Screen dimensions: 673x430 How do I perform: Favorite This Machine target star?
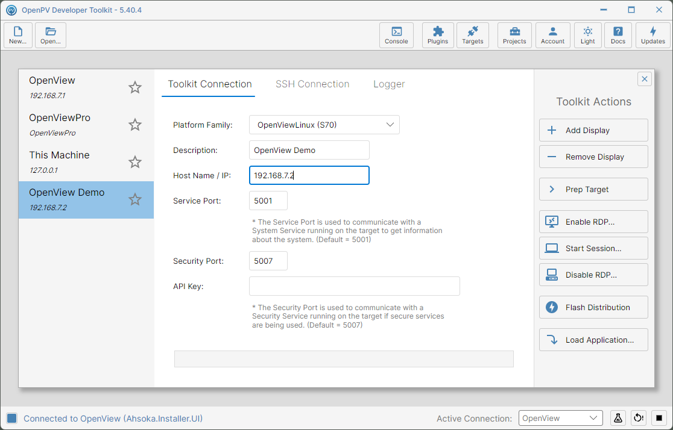134,162
